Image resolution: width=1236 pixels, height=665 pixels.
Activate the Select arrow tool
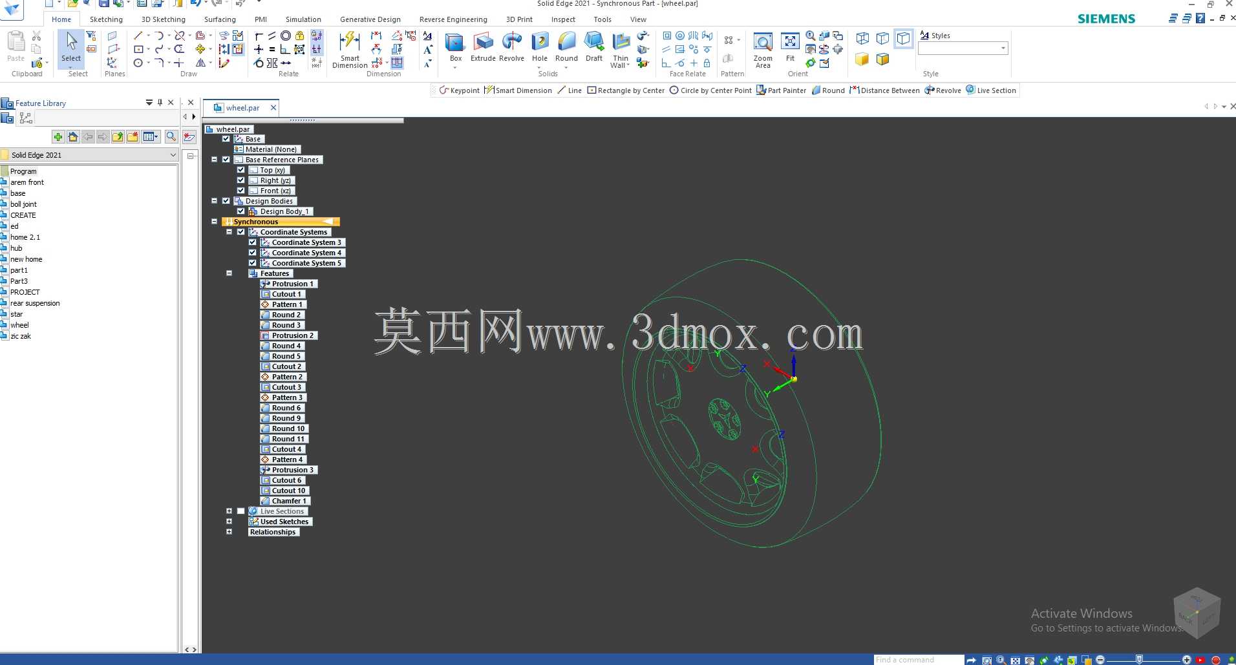(71, 48)
